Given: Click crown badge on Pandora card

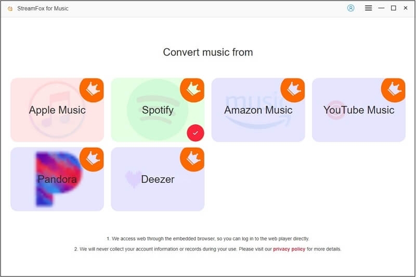Looking at the screenshot, I should tap(93, 159).
